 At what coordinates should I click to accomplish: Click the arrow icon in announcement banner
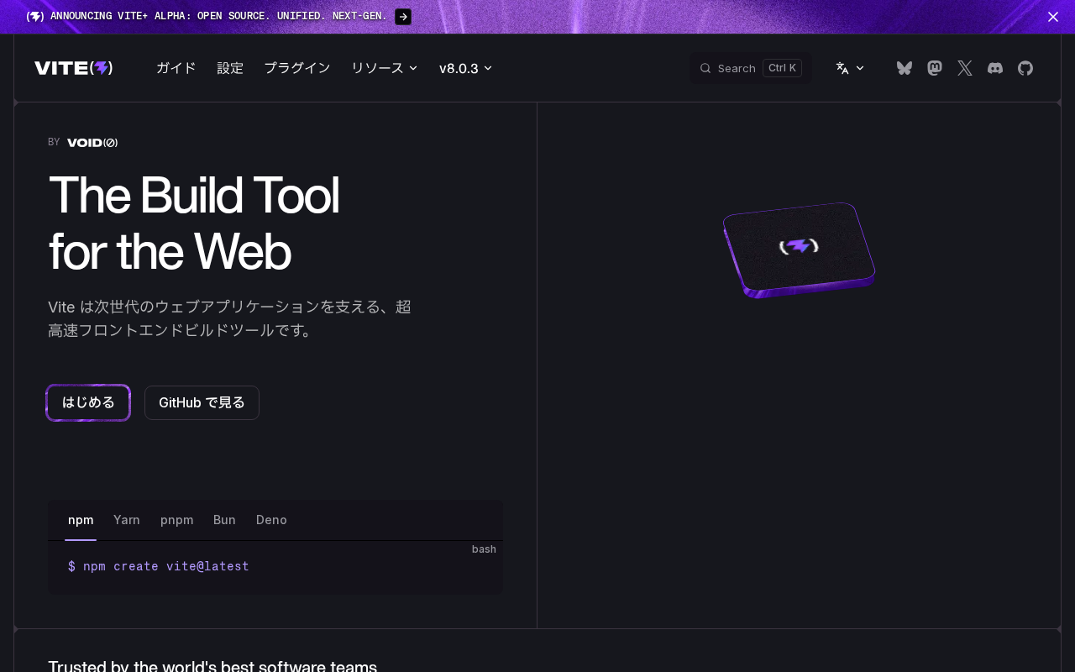[403, 17]
